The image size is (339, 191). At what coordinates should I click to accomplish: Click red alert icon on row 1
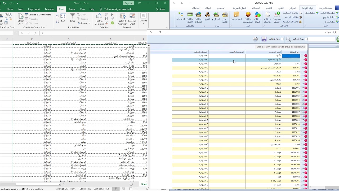[x=306, y=56]
